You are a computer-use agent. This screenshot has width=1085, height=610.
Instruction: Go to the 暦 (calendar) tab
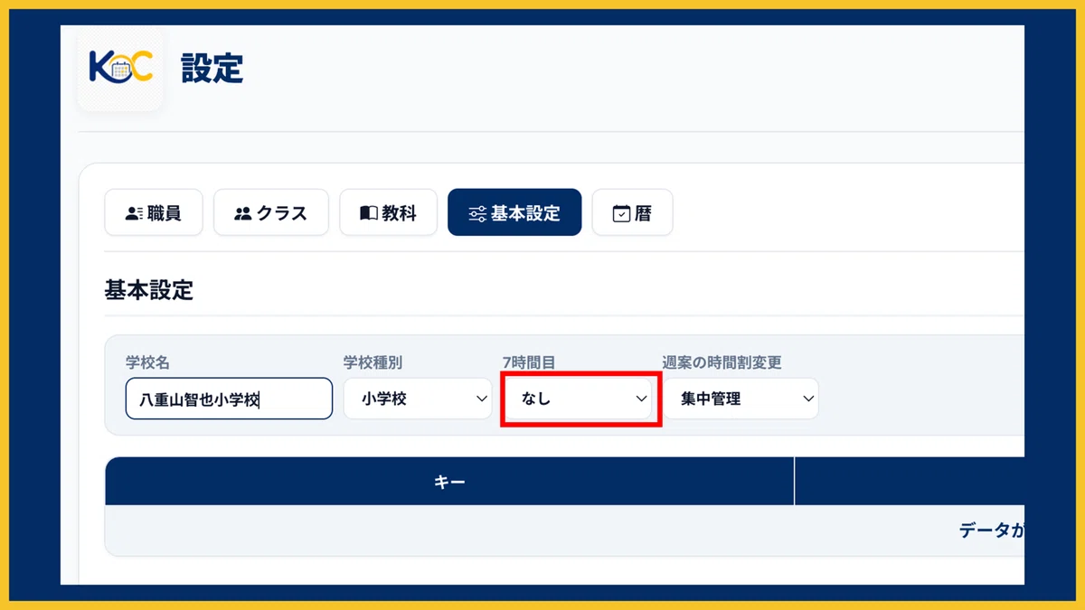pos(632,213)
